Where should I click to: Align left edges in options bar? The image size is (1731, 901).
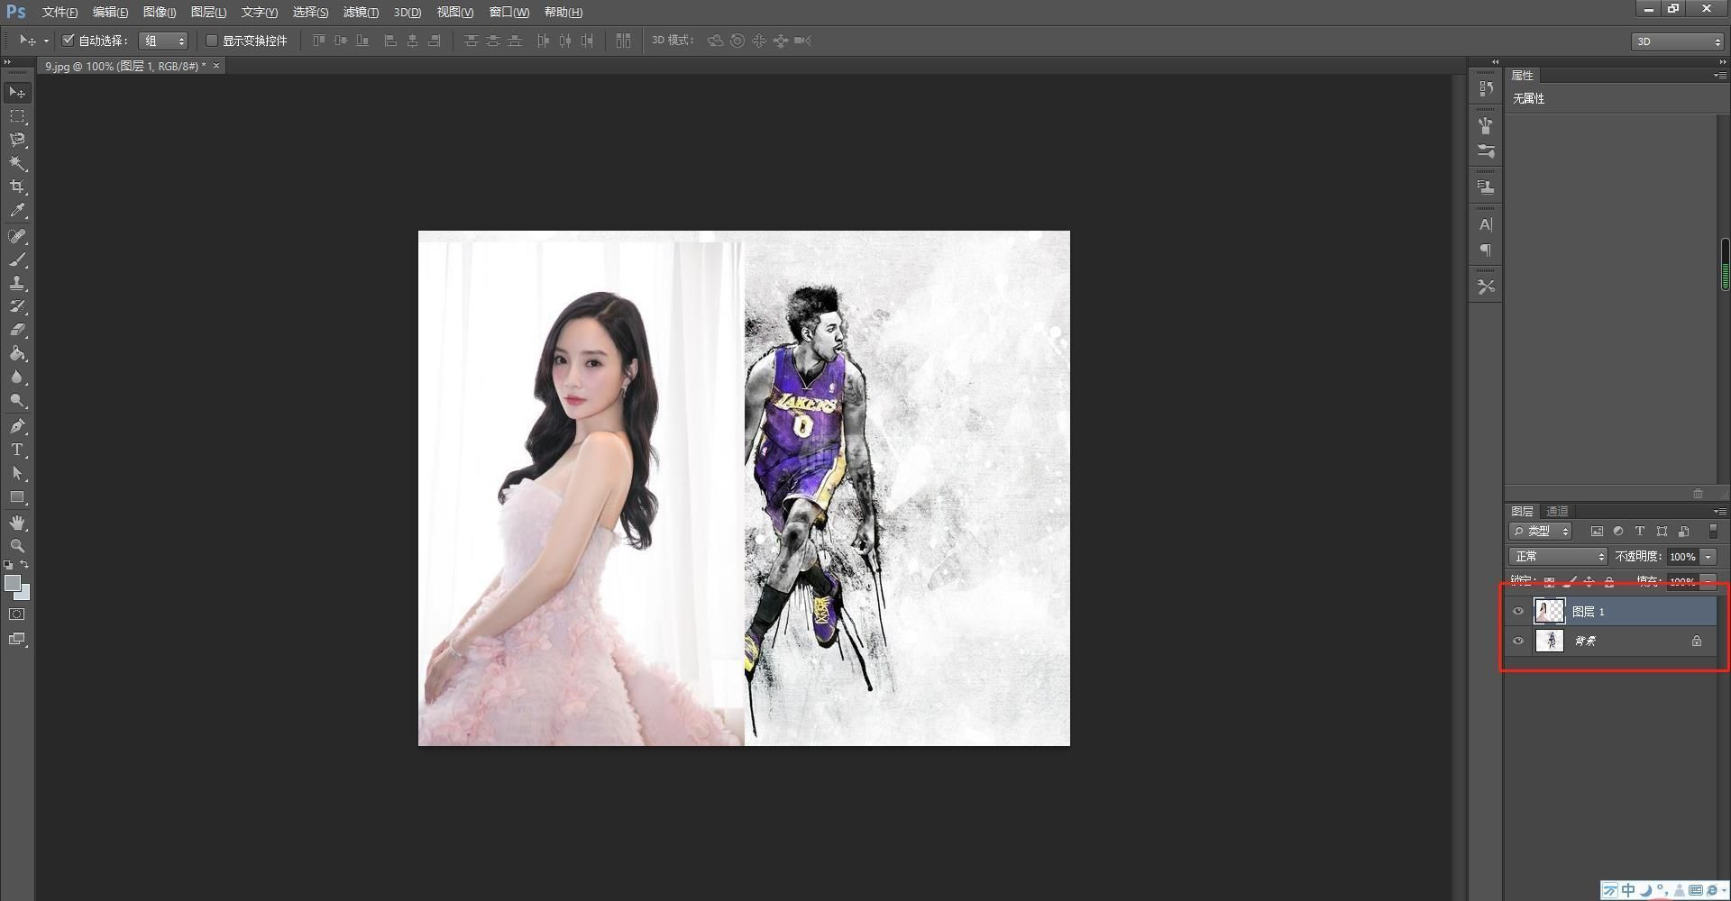tap(390, 41)
